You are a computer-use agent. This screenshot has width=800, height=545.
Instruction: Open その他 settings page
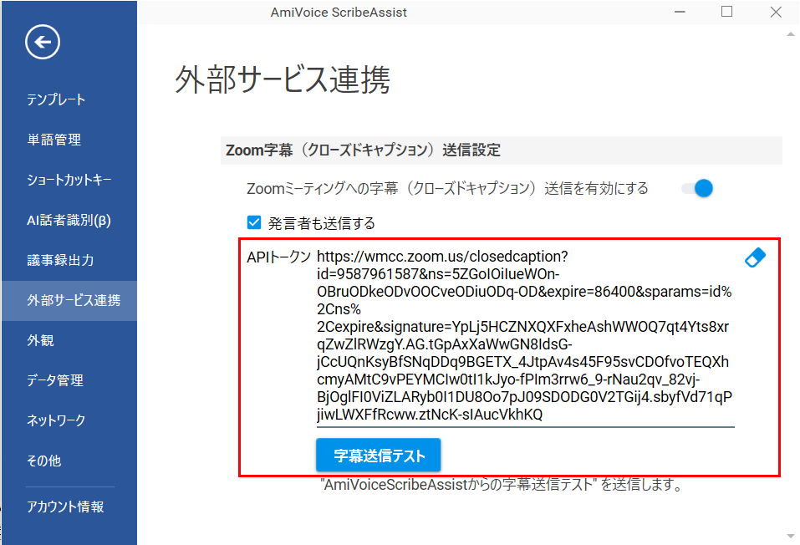(x=69, y=461)
